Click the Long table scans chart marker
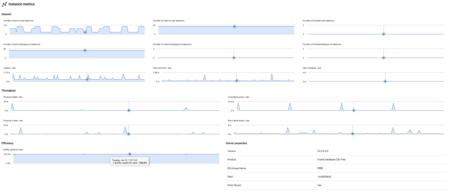Viewport: 449px width, 193px height. coord(354,111)
